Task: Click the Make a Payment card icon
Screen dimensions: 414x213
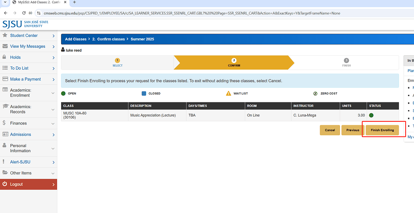Action: click(5, 79)
